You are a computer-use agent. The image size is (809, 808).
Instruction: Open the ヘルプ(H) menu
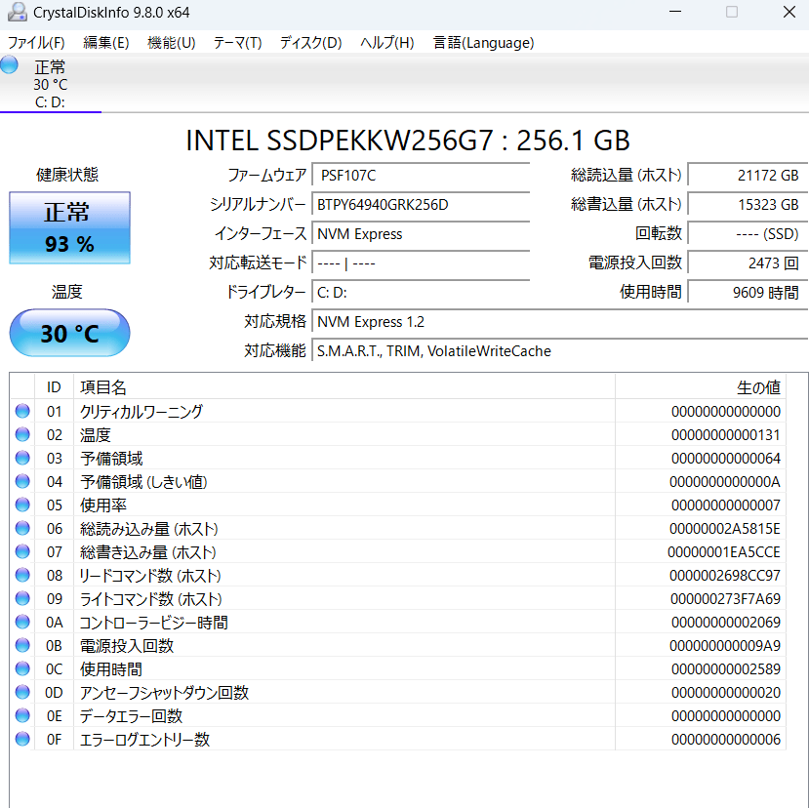pos(386,43)
